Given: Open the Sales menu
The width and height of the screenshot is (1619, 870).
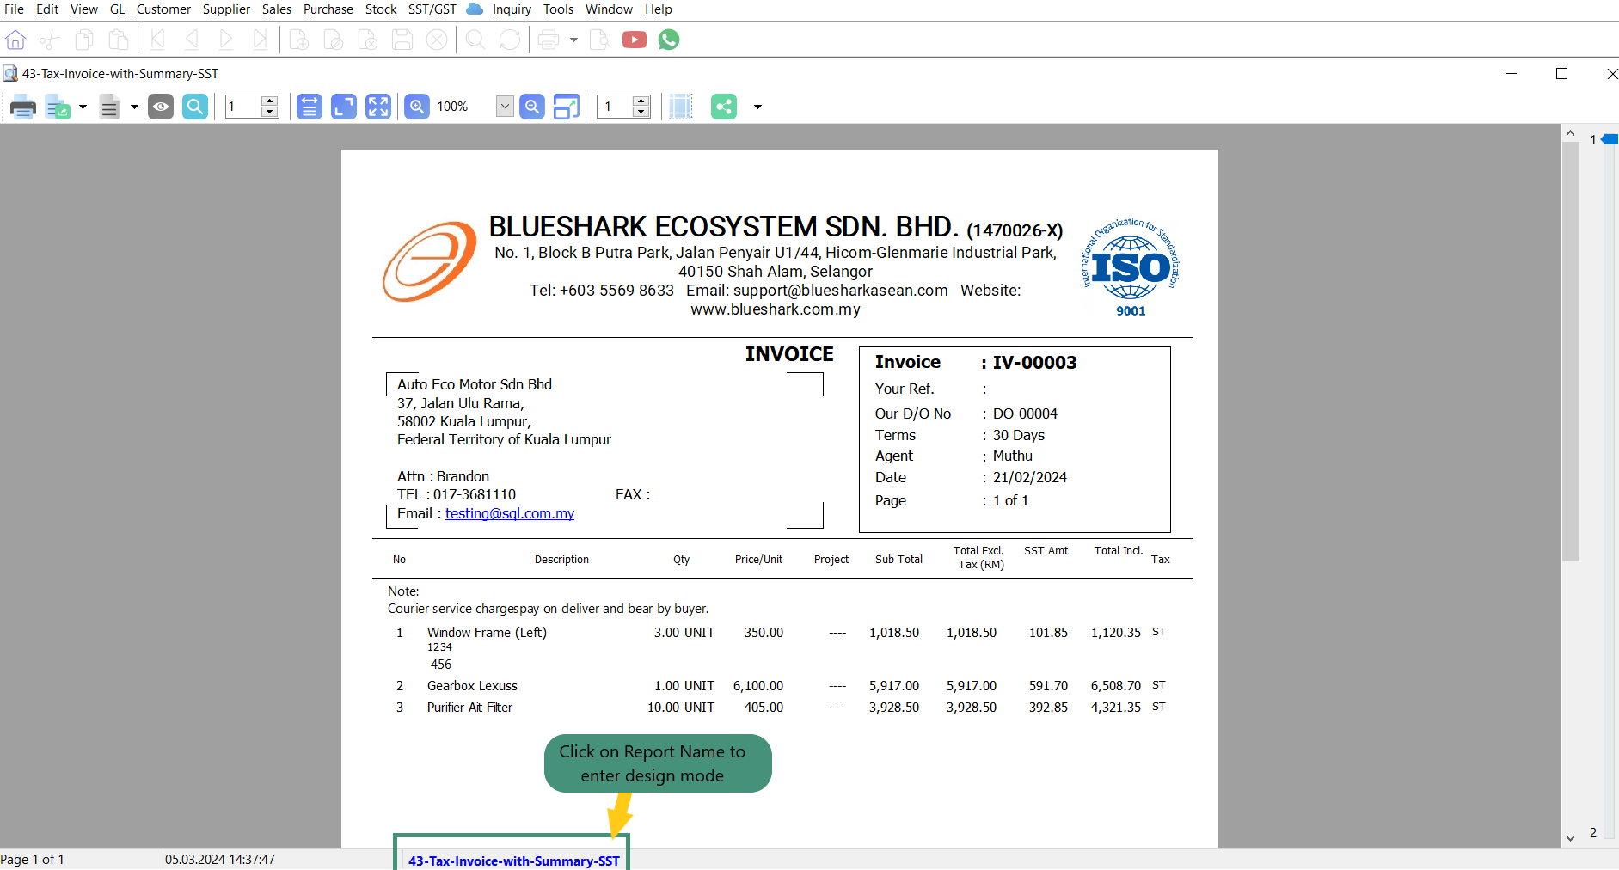Looking at the screenshot, I should coord(276,9).
